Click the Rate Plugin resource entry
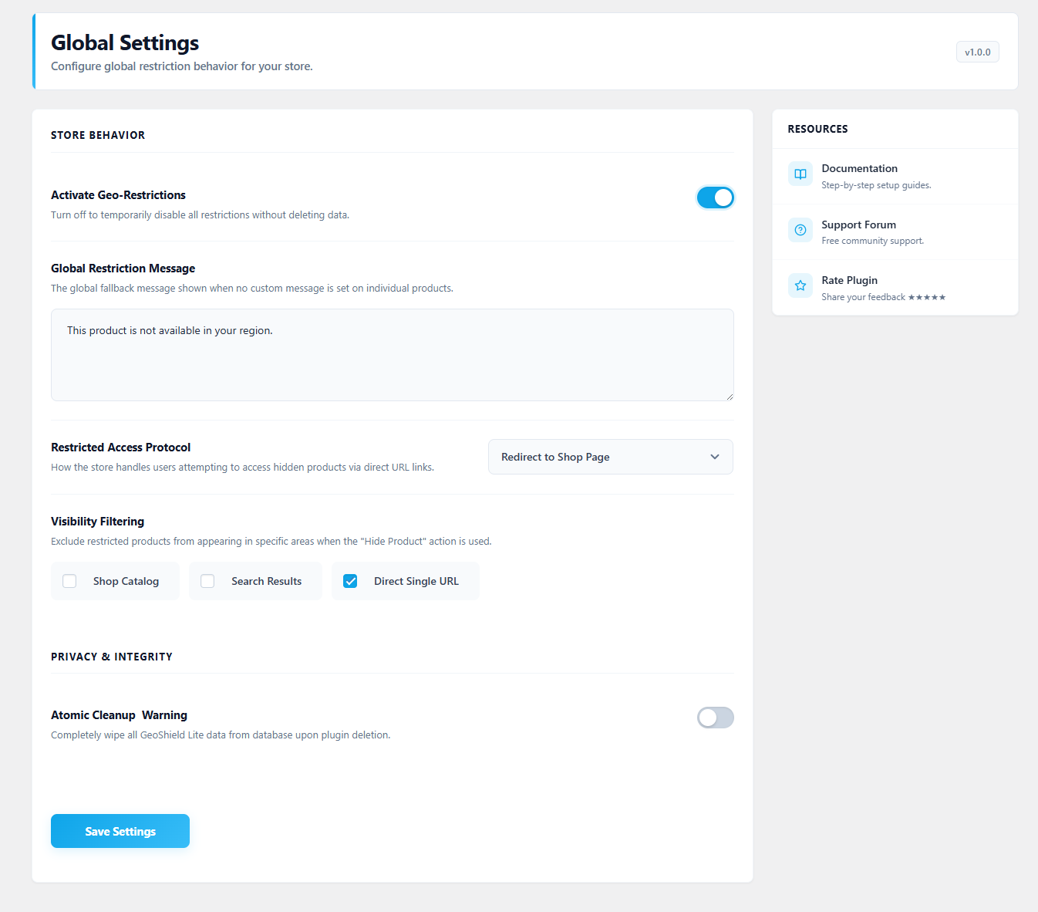 click(x=849, y=280)
